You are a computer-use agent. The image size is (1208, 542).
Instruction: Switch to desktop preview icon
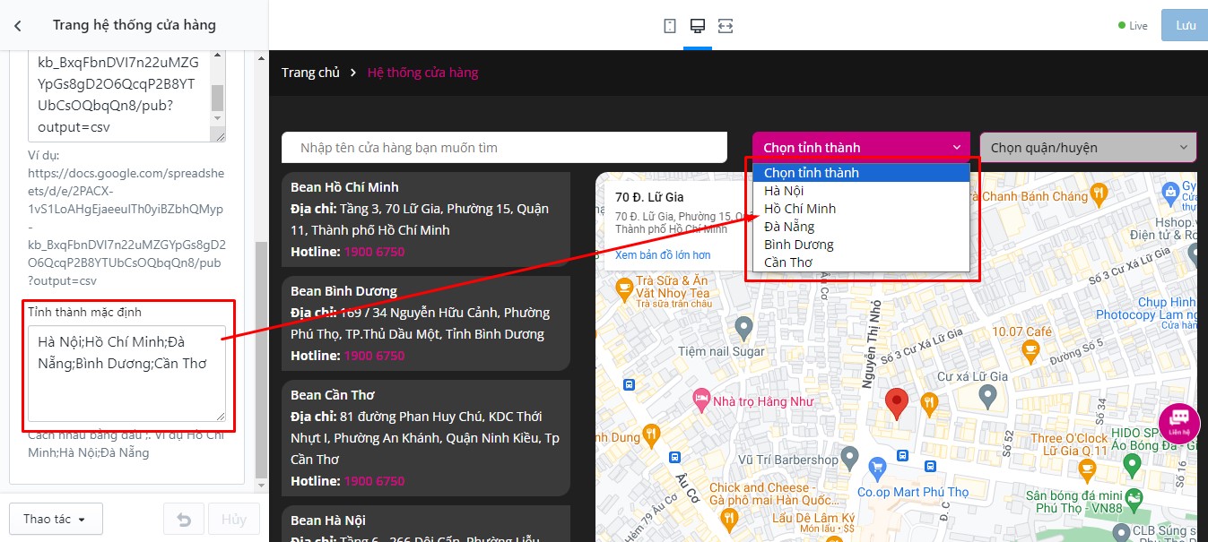(x=697, y=26)
